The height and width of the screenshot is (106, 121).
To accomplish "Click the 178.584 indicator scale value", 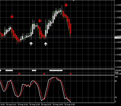I will (x=118, y=70).
